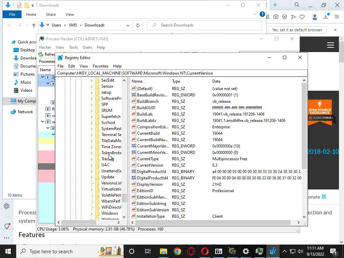Select the InstallationType value name
The width and height of the screenshot is (344, 258).
coord(151,216)
